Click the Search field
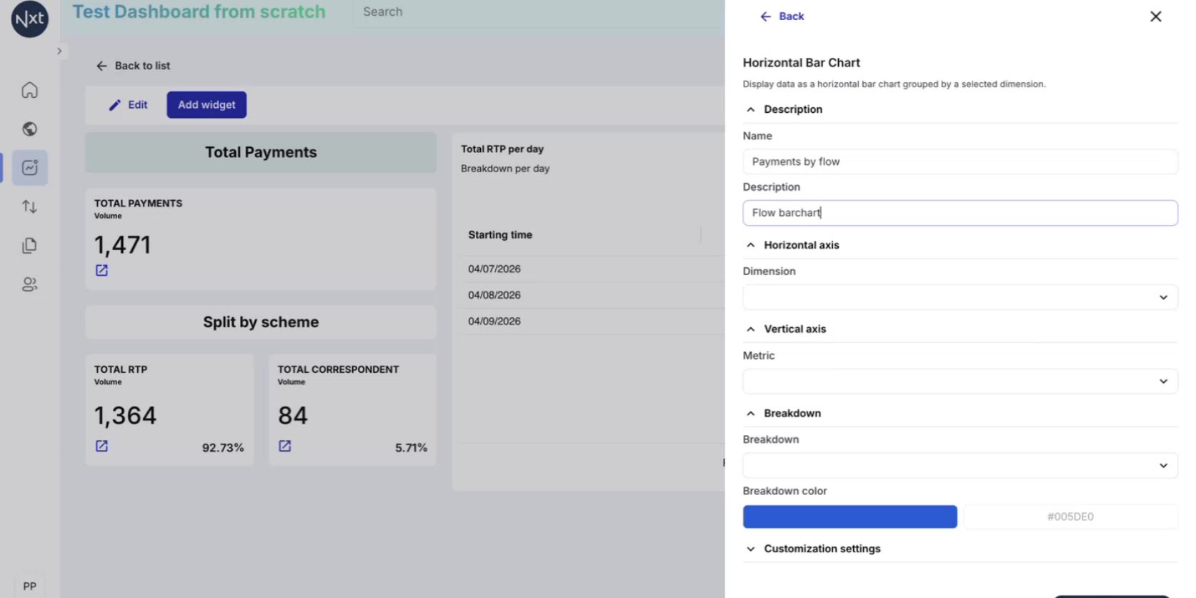 [539, 12]
